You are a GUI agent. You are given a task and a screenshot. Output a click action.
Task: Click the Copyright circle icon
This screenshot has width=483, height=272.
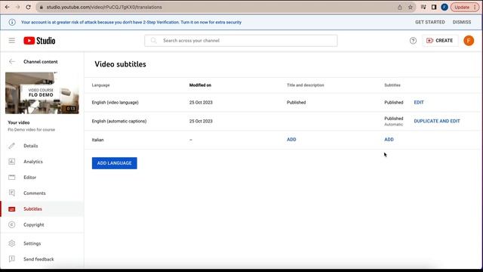click(x=12, y=224)
